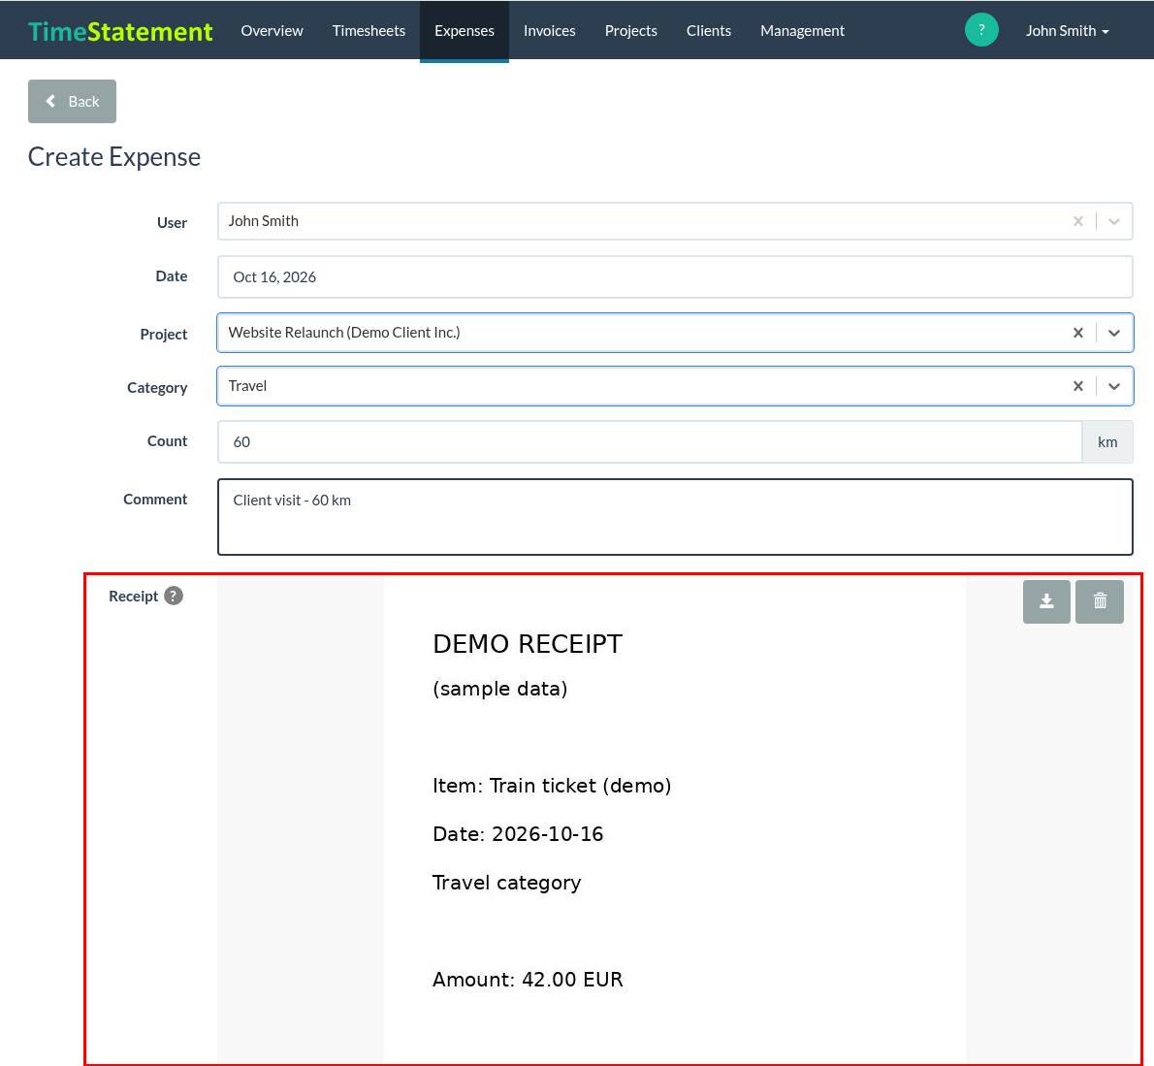
Task: Download the receipt file
Action: click(x=1046, y=601)
